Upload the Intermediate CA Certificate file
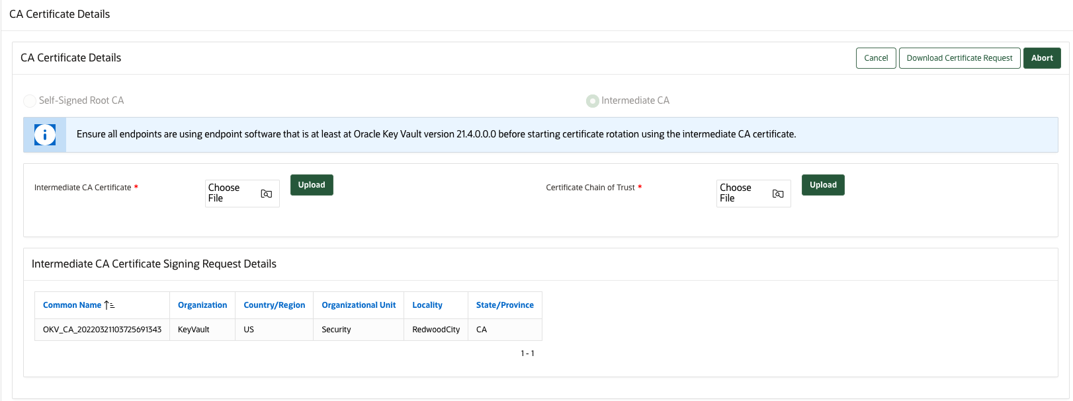The height and width of the screenshot is (401, 1073). (x=311, y=184)
